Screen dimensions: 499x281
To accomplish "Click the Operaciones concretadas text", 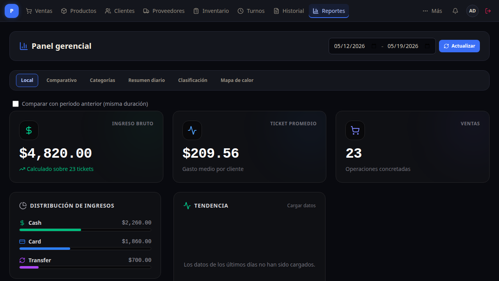I will (x=378, y=169).
